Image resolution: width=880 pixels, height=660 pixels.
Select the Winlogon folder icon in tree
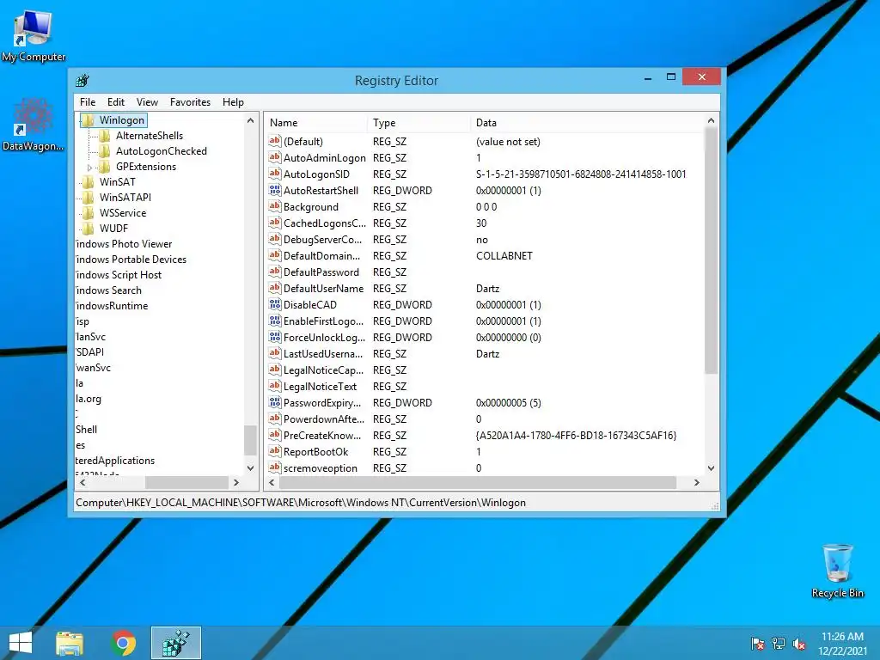tap(89, 120)
